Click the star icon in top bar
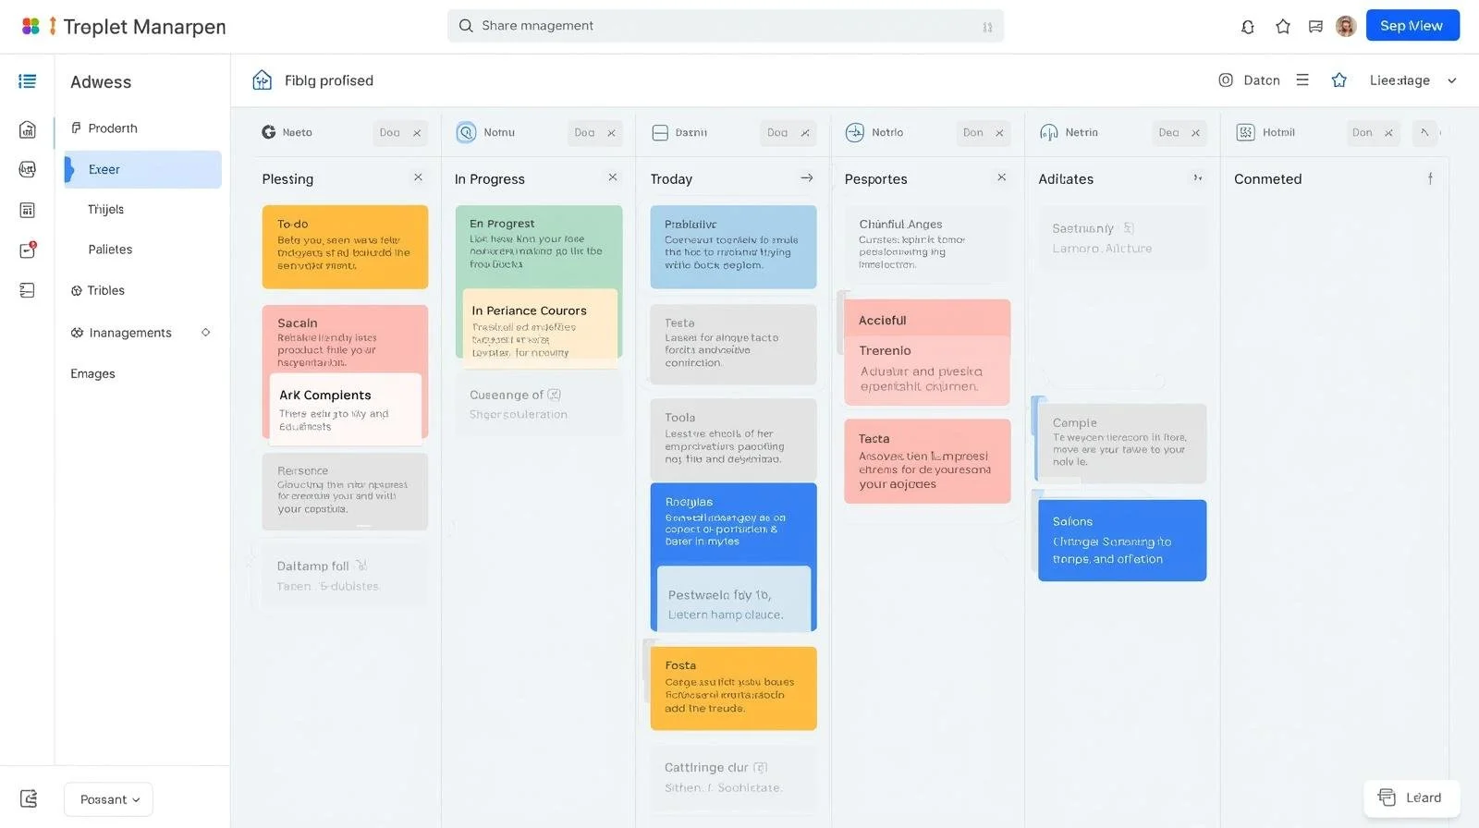The image size is (1479, 828). [1283, 27]
